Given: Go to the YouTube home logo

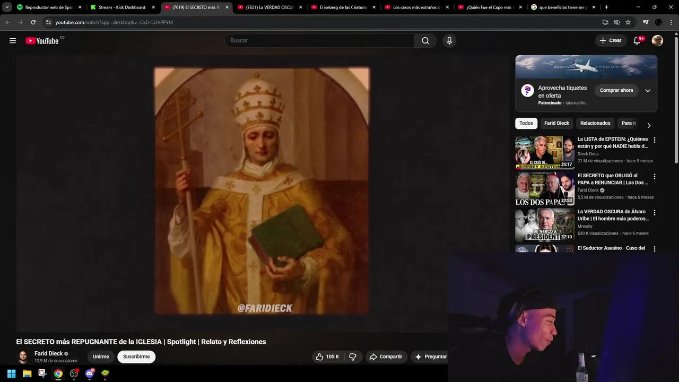Looking at the screenshot, I should click(42, 41).
